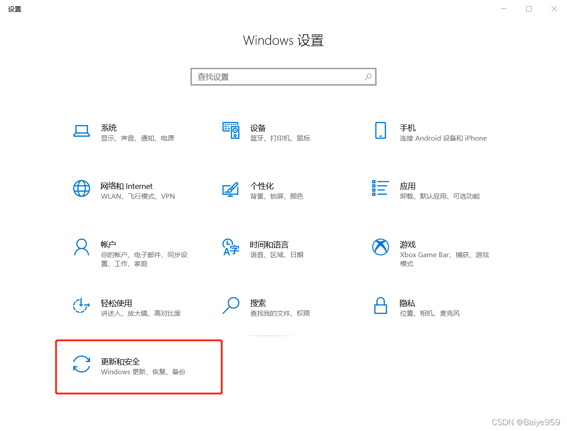Open the Devices keyboard-and-speaker icon

coord(231,130)
